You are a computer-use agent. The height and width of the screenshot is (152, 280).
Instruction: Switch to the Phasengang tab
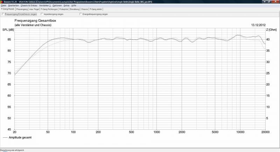22,9
